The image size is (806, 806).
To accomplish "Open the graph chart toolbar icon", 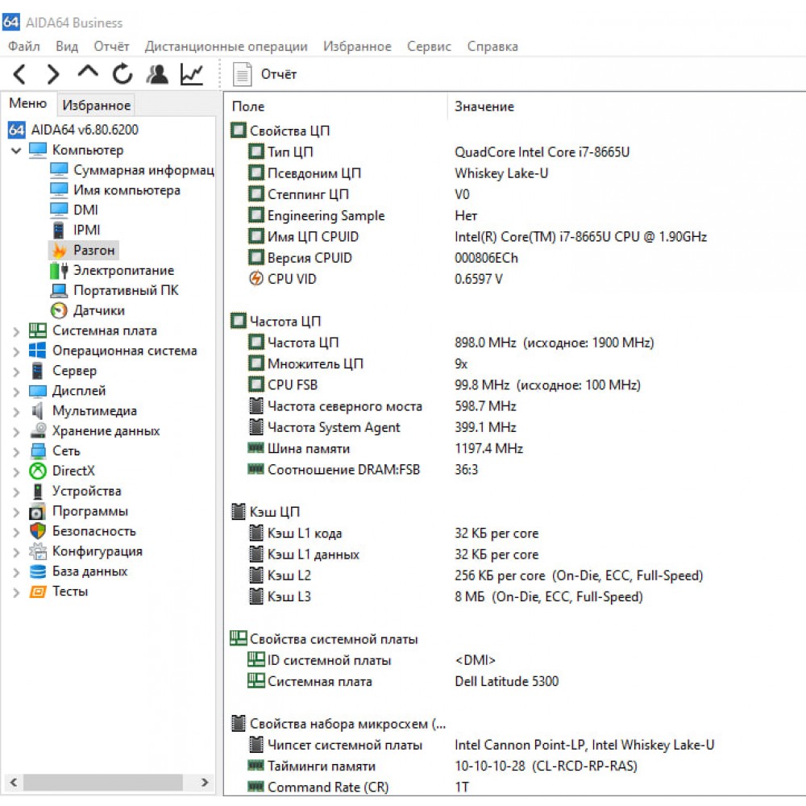I will 193,74.
